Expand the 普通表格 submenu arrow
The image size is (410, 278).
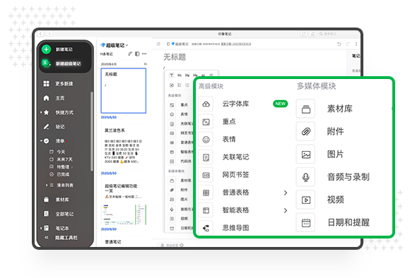pyautogui.click(x=286, y=193)
